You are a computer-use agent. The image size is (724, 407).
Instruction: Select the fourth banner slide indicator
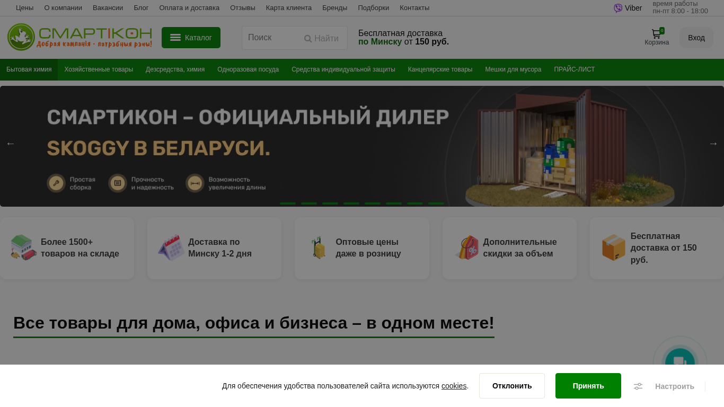(351, 203)
